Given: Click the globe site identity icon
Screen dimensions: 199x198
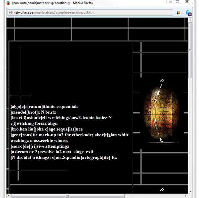Looking at the screenshot, I should 11,13.
